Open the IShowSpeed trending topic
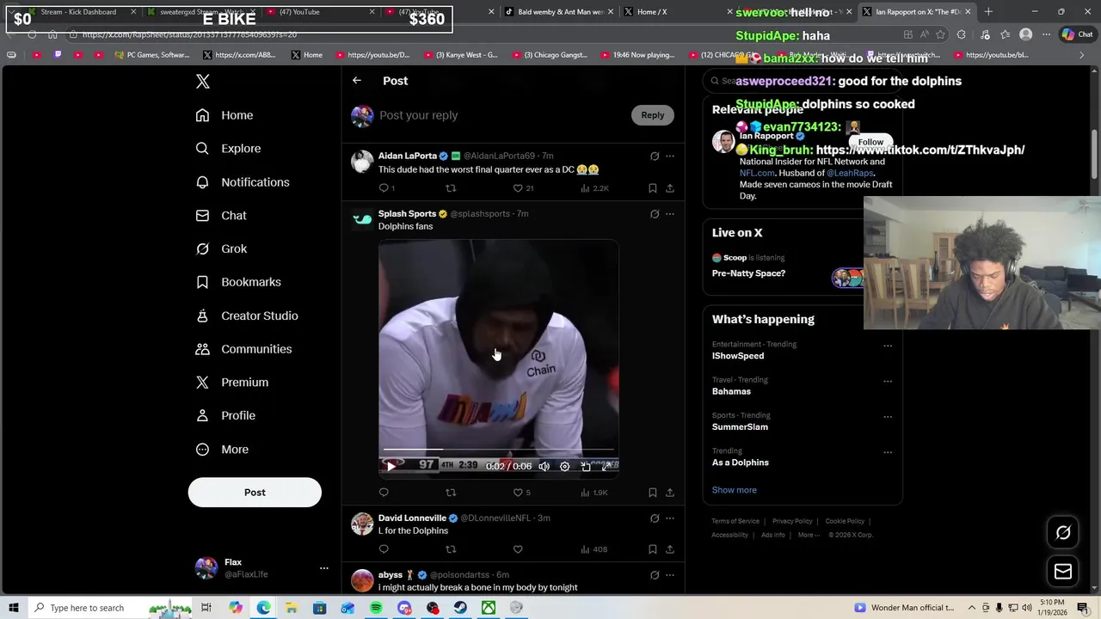The image size is (1101, 619). [x=738, y=356]
